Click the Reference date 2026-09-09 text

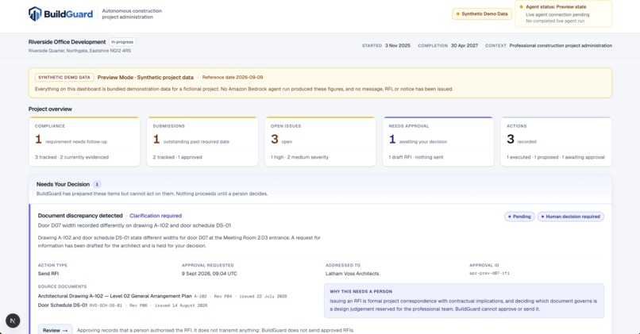pos(233,78)
